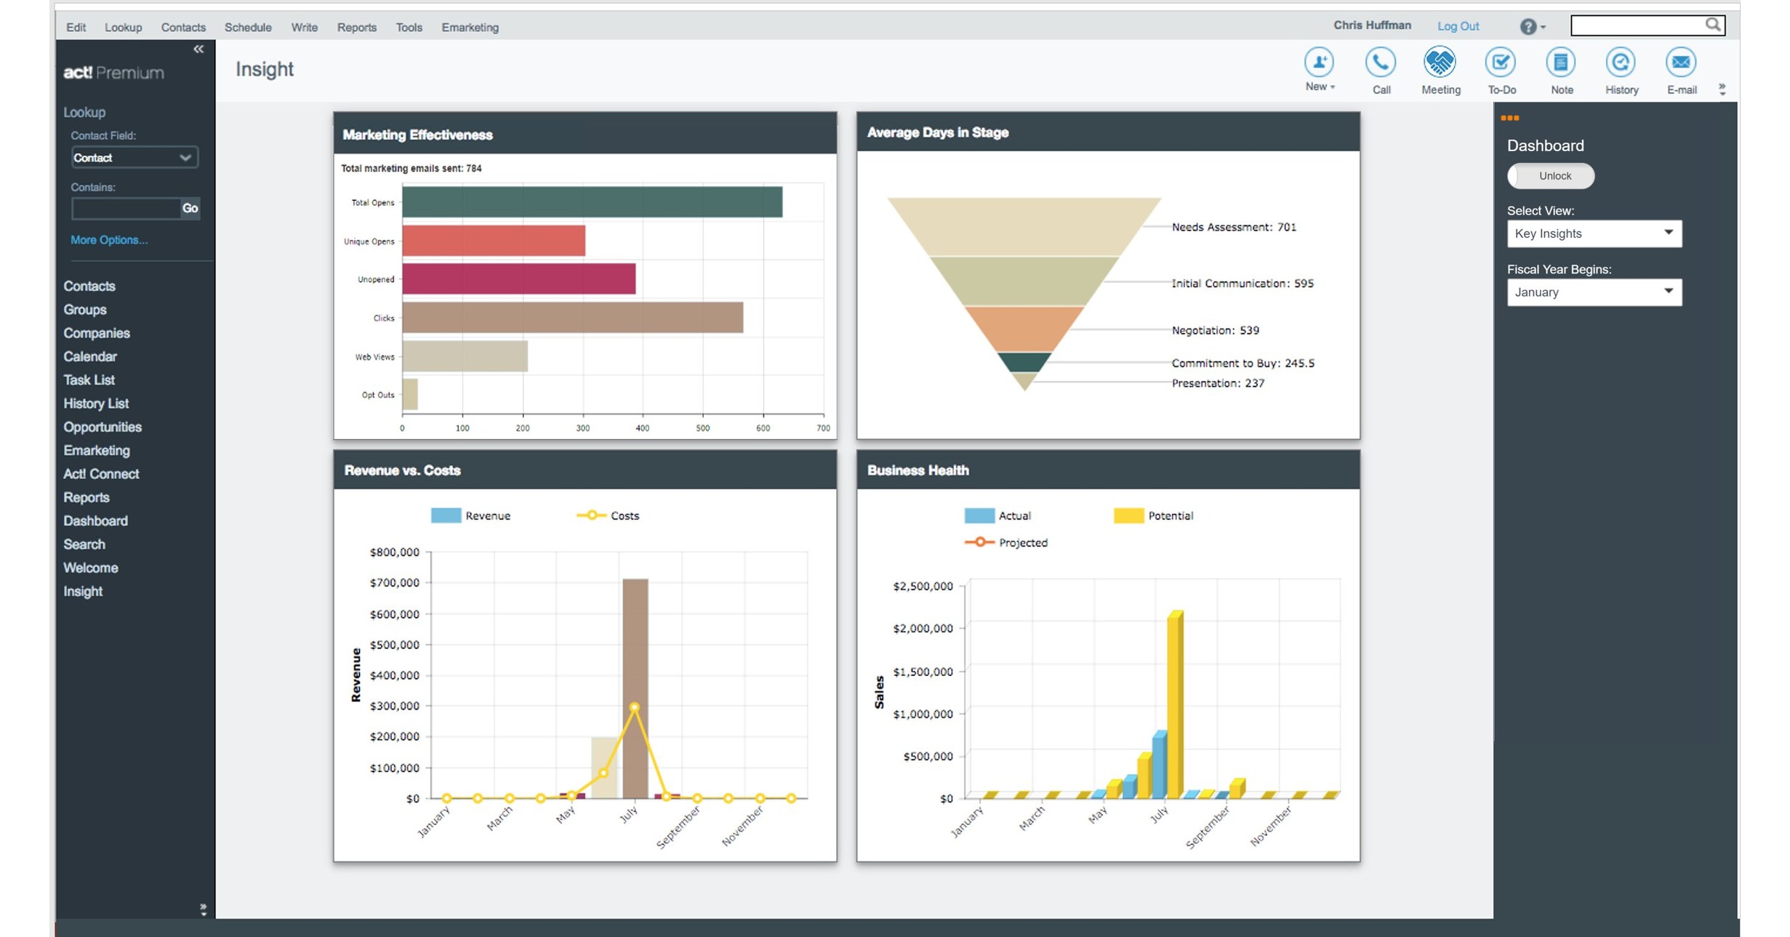1790x937 pixels.
Task: Click the Help question mark icon
Action: (1528, 27)
